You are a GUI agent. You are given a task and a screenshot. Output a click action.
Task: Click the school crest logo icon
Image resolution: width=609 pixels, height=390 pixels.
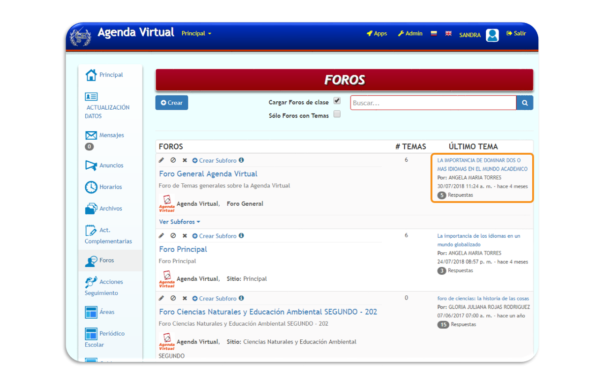coord(80,37)
